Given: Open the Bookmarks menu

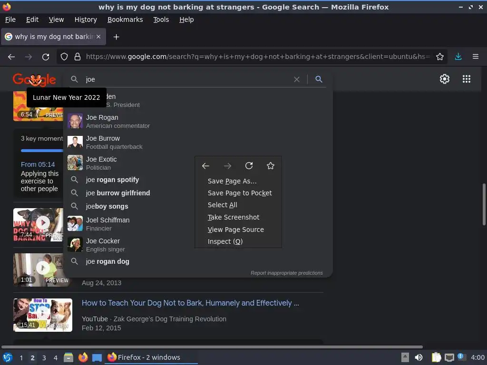Looking at the screenshot, I should [125, 19].
